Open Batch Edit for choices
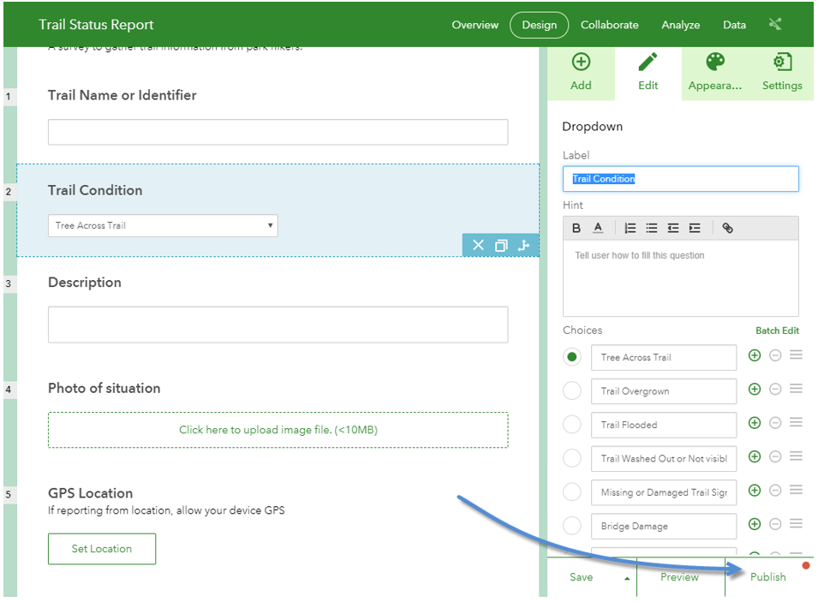The image size is (818, 602). click(777, 331)
